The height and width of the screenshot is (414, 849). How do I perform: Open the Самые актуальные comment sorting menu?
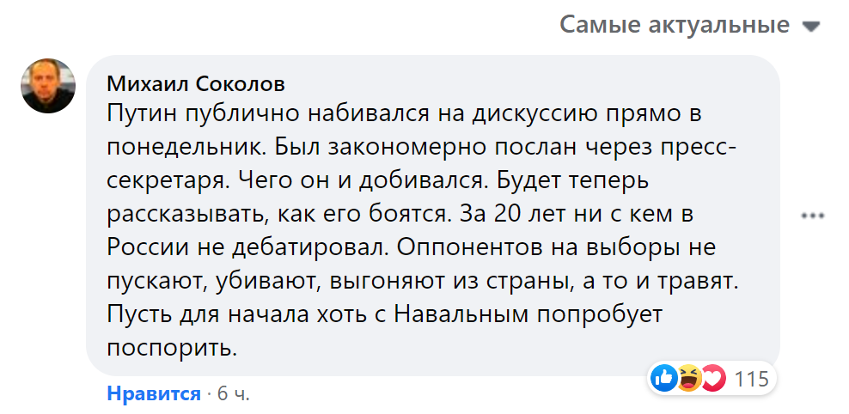[675, 25]
